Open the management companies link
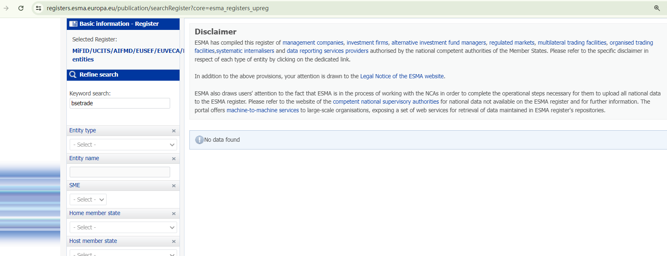The width and height of the screenshot is (667, 256). click(x=313, y=43)
